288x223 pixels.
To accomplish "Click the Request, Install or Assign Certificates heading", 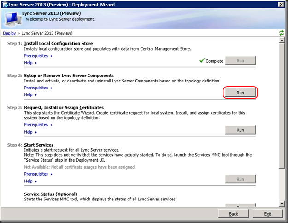I will click(64, 107).
